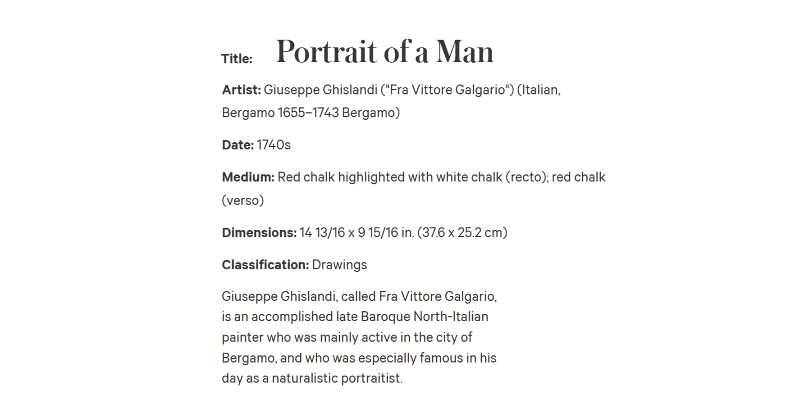Screen dimensions: 795x413
Task: Click the bold 'Medium:' label
Action: (x=248, y=177)
